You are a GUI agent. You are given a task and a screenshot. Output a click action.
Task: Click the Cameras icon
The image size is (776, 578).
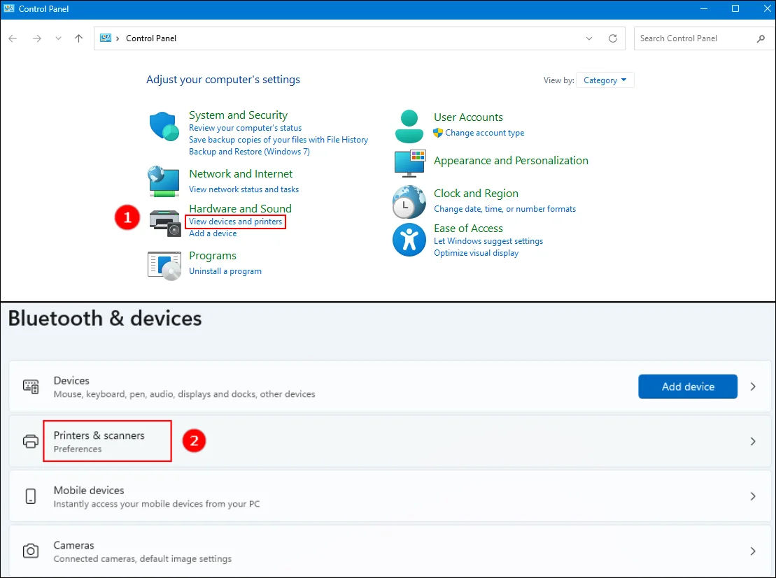31,551
